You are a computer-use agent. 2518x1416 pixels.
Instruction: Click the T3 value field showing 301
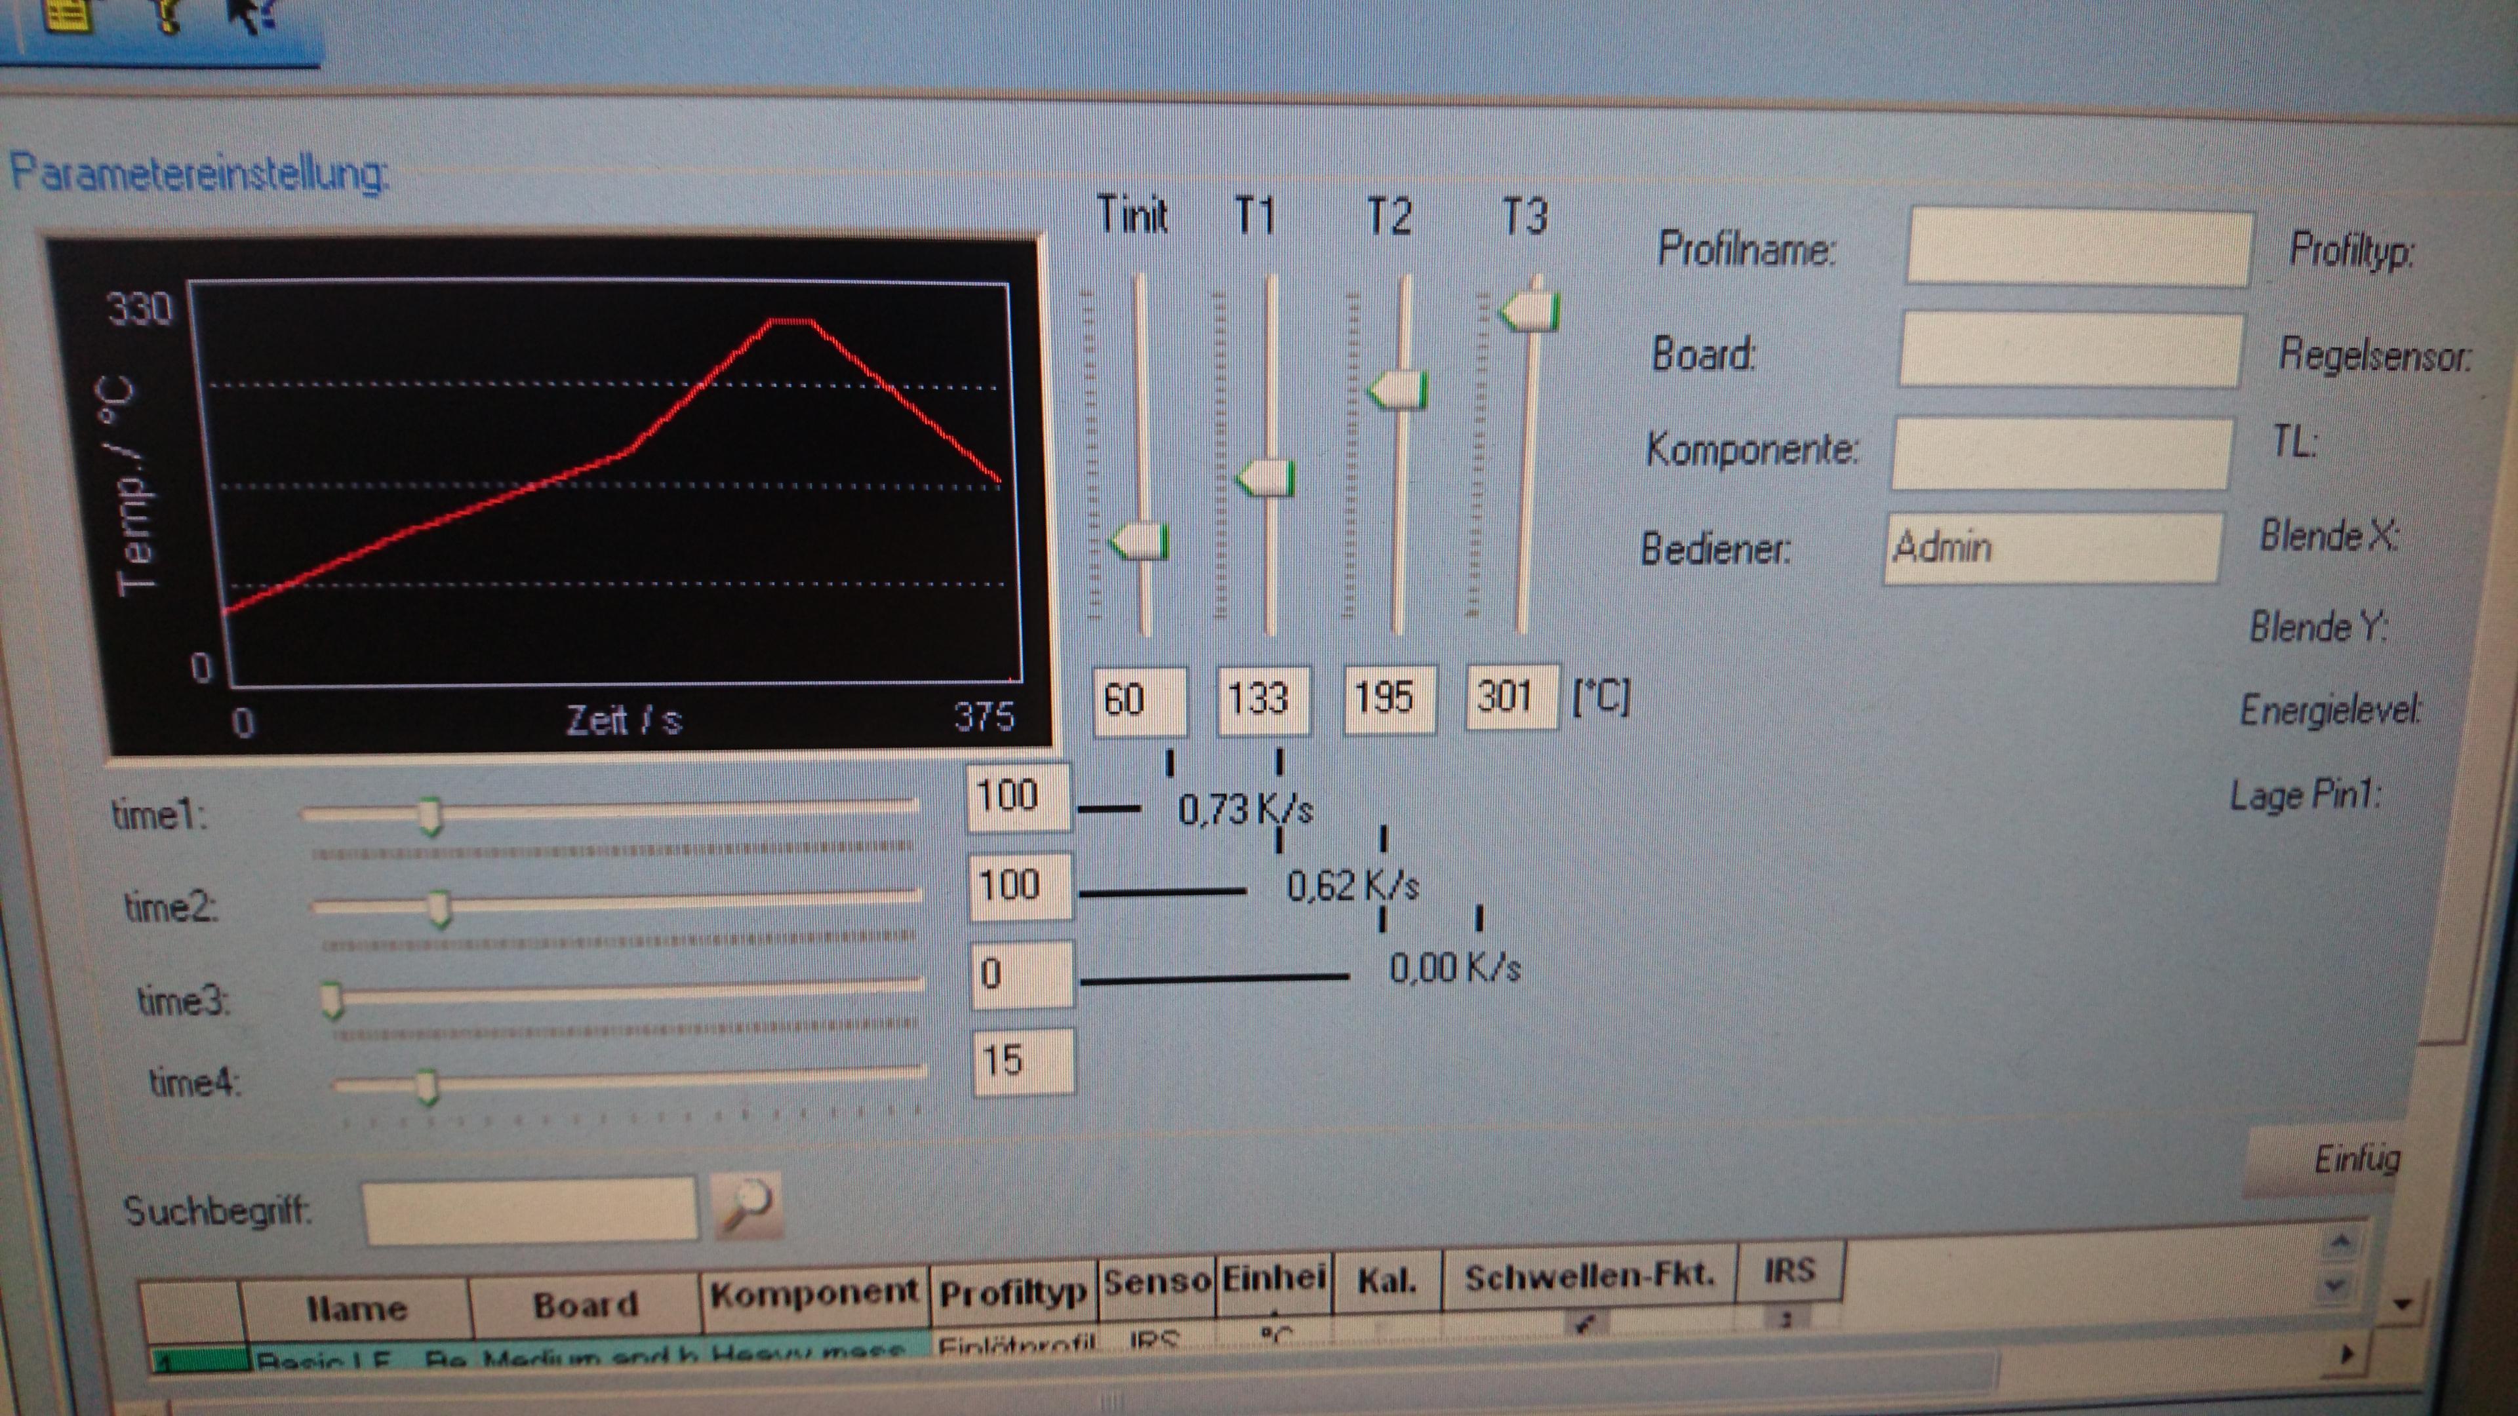point(1512,697)
